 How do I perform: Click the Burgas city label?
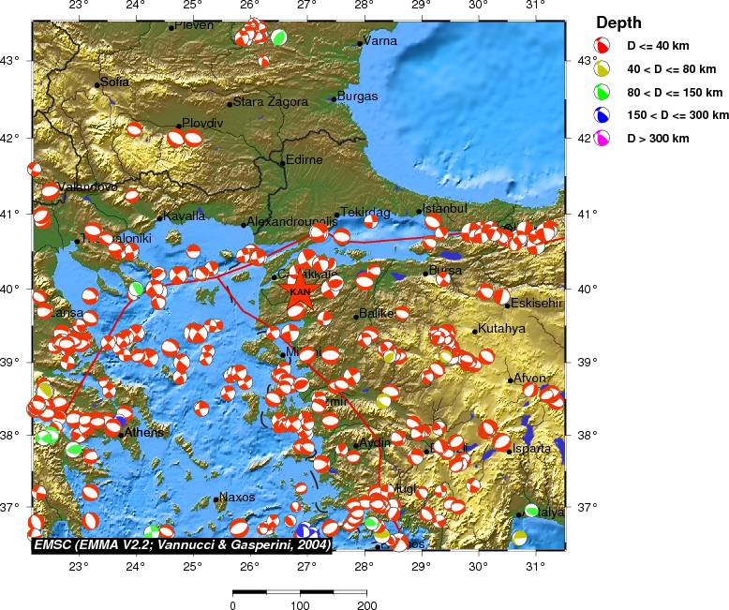pyautogui.click(x=358, y=97)
